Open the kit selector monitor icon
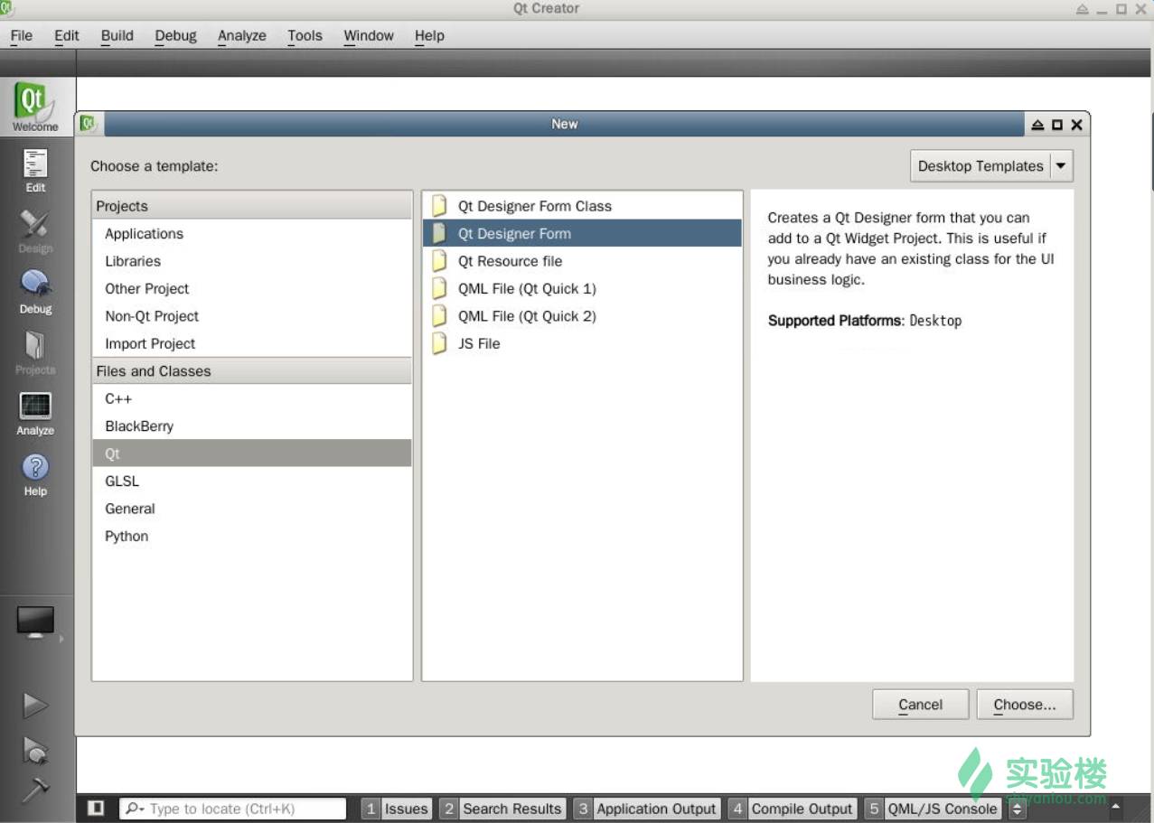 point(35,622)
